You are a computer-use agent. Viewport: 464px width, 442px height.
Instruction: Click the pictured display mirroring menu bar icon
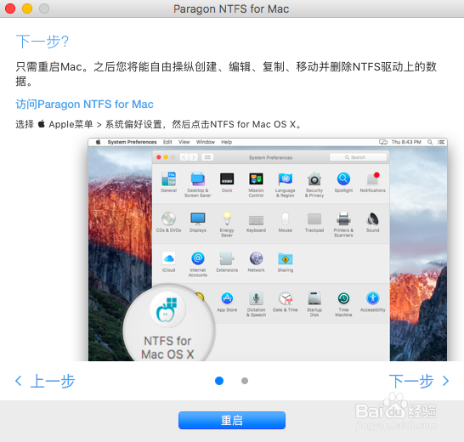pos(383,142)
